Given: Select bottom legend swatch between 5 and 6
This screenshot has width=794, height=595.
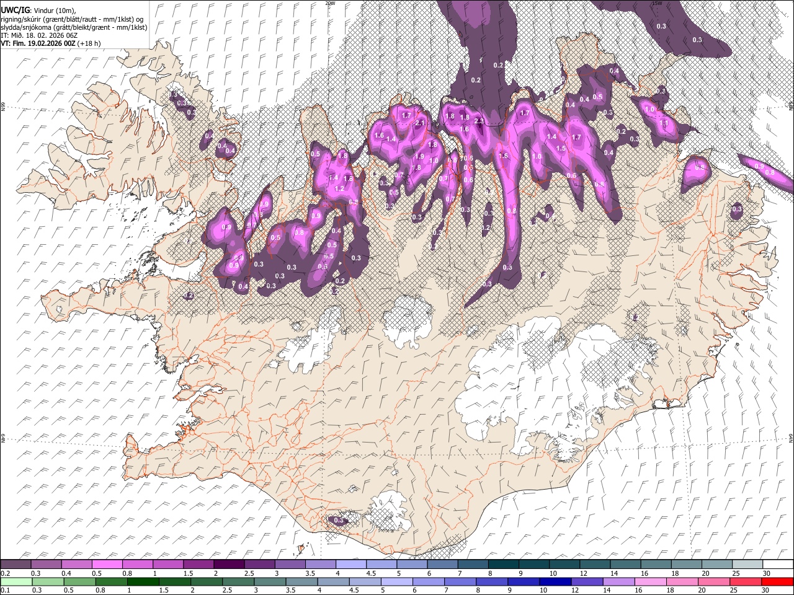Looking at the screenshot, I should [397, 581].
